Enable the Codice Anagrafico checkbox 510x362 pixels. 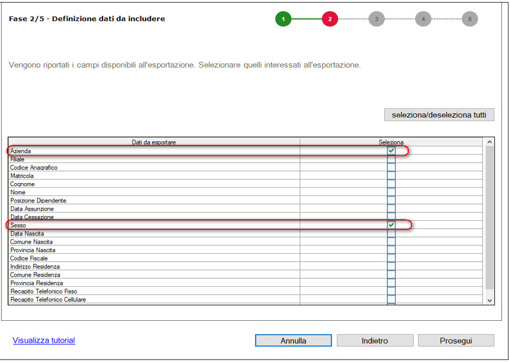point(391,167)
